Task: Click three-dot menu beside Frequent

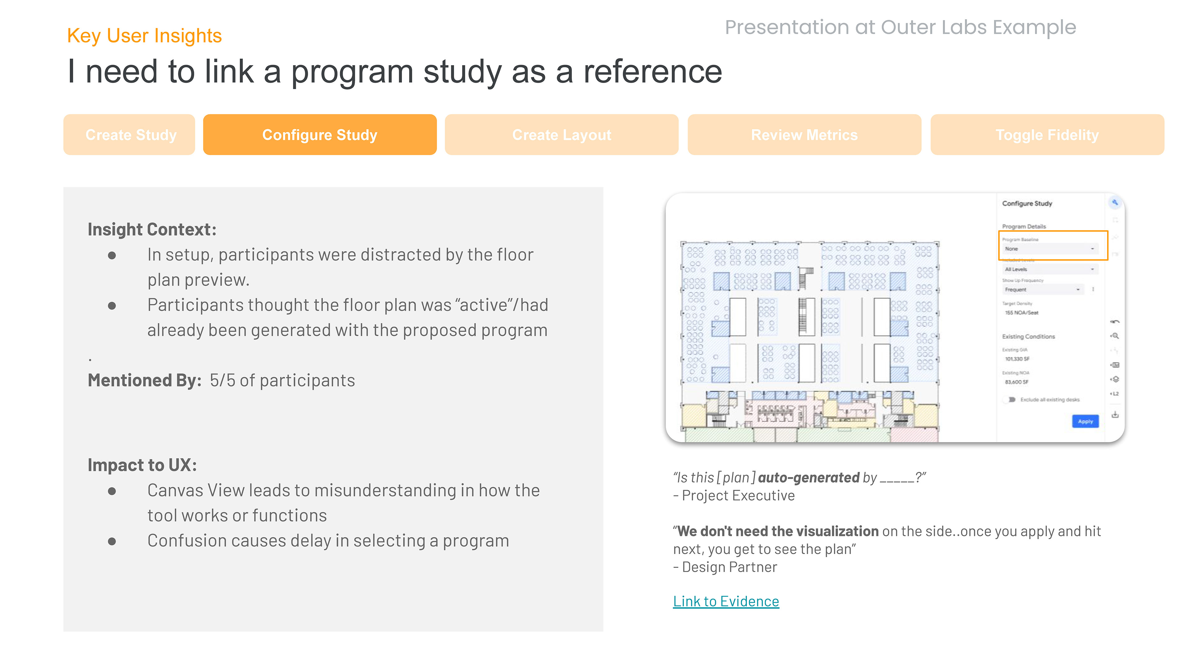Action: coord(1093,289)
